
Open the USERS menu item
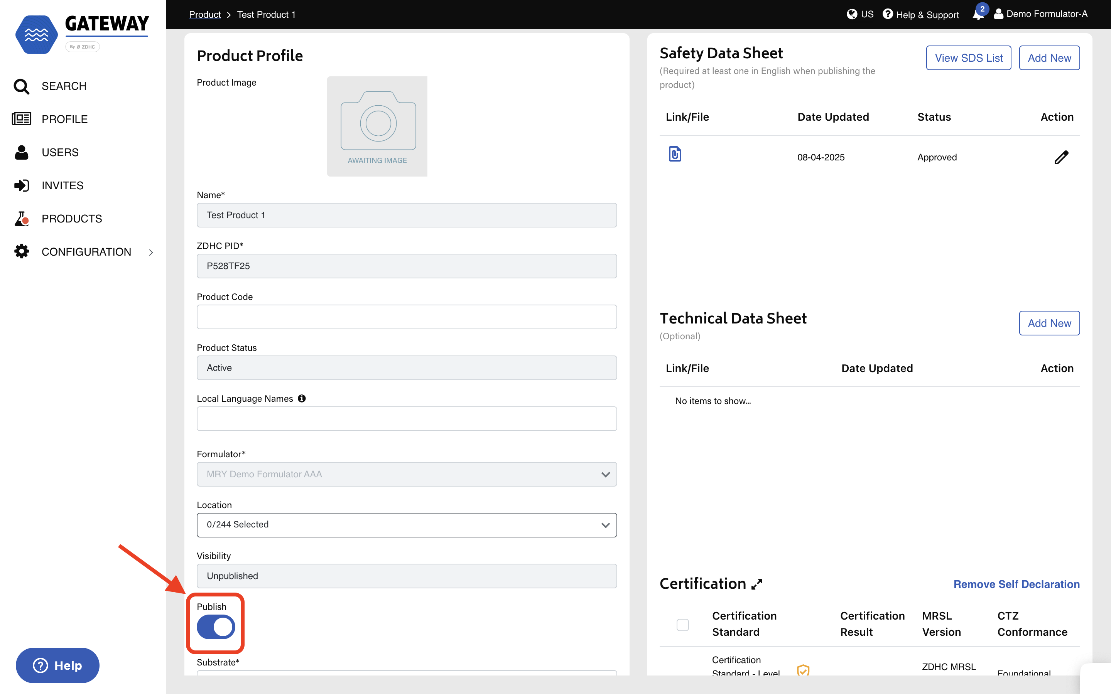point(60,152)
